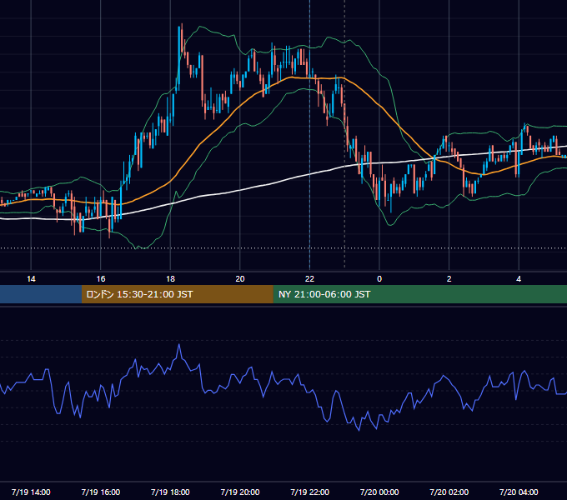567x500 pixels.
Task: Click the oscillator line's highest peak
Action: (179, 345)
